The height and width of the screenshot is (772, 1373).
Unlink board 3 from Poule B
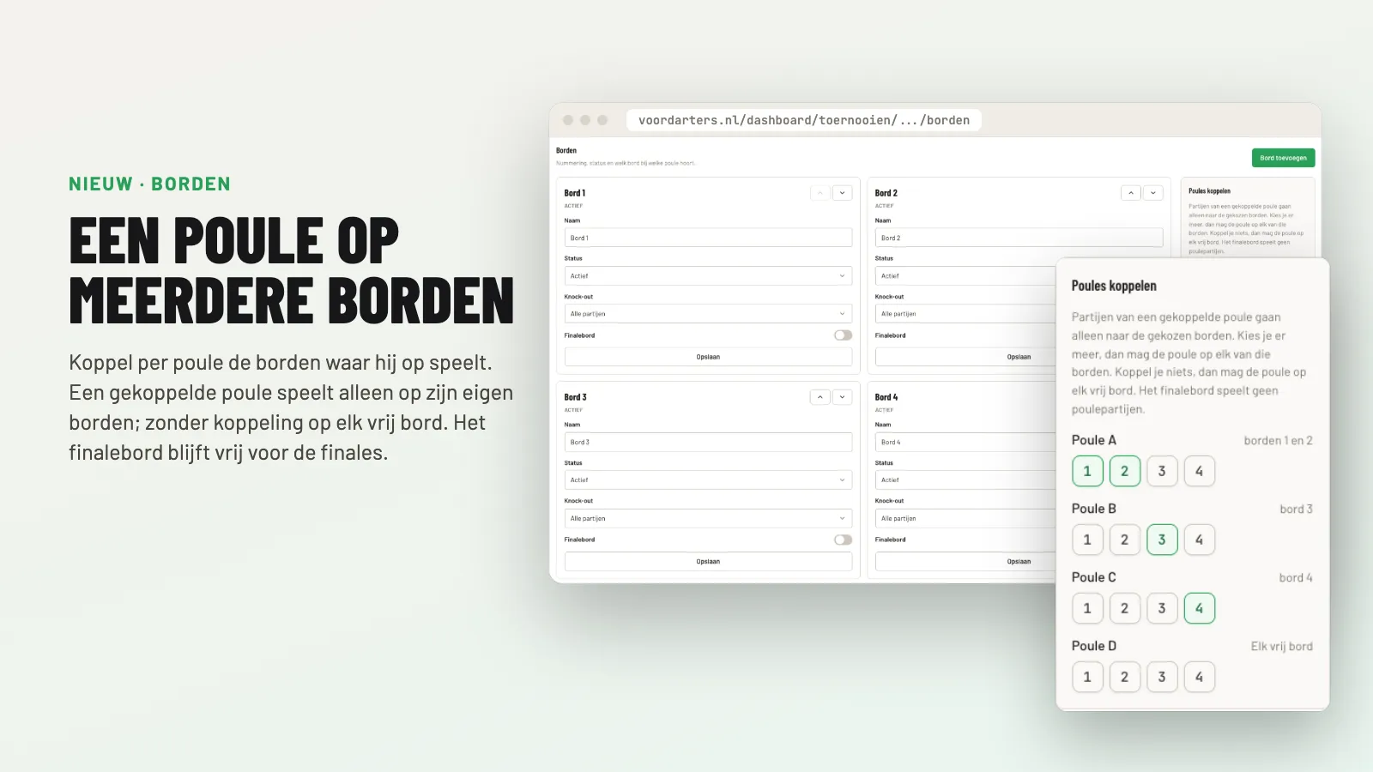point(1162,540)
